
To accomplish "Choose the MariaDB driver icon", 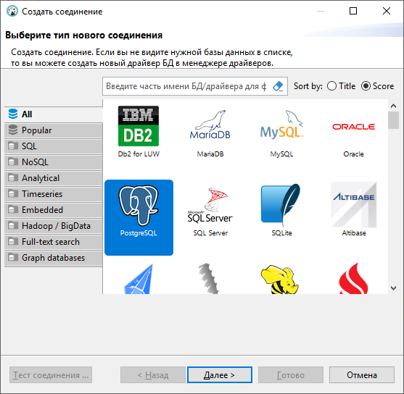I will (210, 125).
